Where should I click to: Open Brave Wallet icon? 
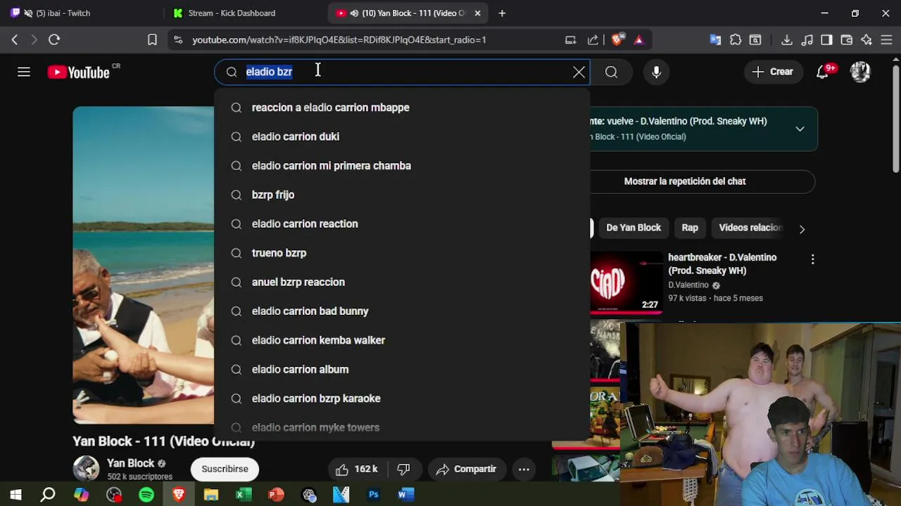click(x=847, y=40)
